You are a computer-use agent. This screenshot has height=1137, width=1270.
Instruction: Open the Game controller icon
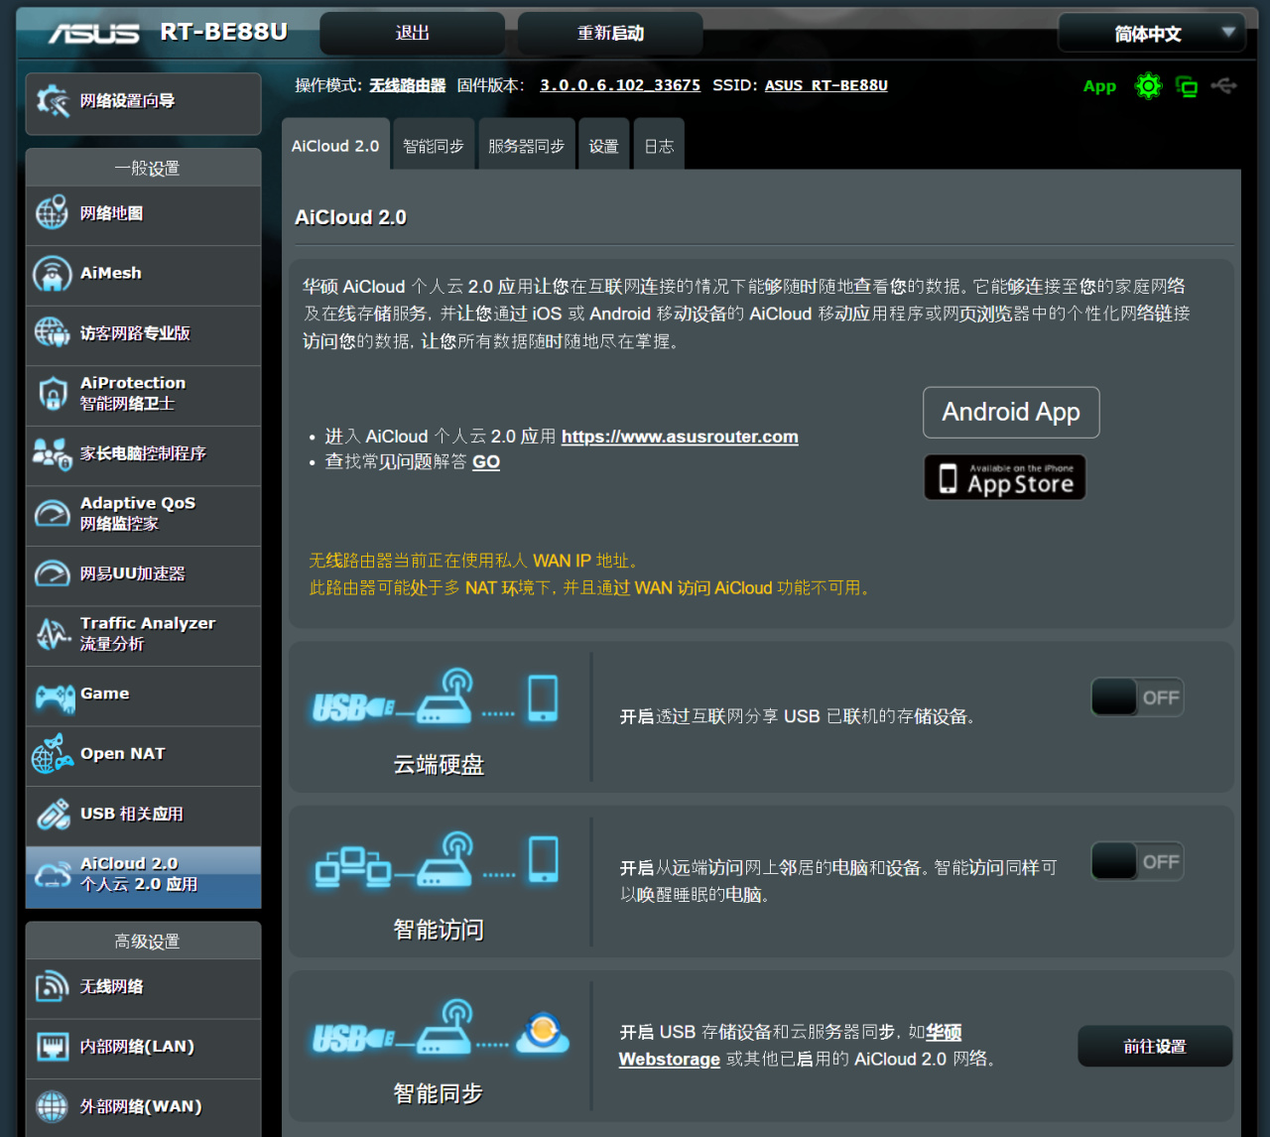click(x=55, y=697)
